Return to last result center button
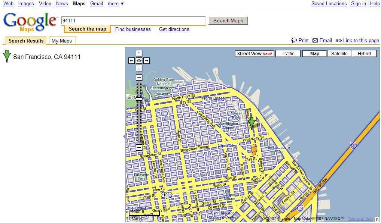This screenshot has height=223, width=381. click(x=139, y=60)
